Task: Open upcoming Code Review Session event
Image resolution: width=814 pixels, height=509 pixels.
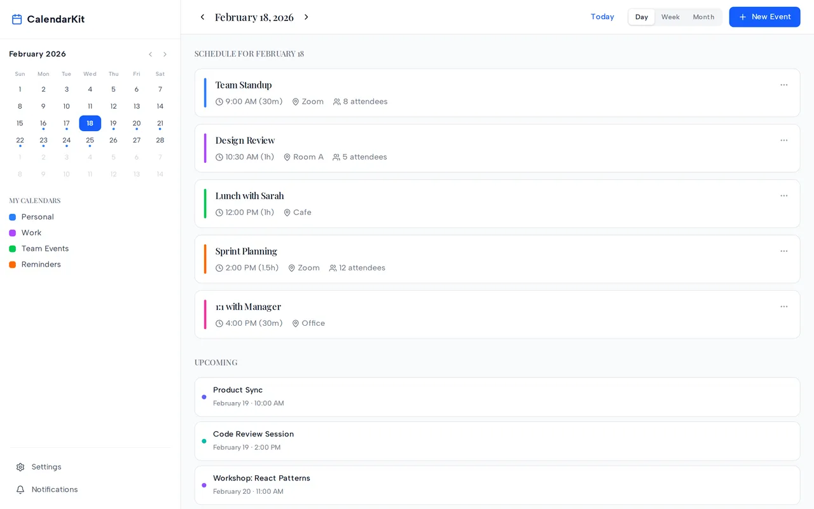Action: (497, 441)
